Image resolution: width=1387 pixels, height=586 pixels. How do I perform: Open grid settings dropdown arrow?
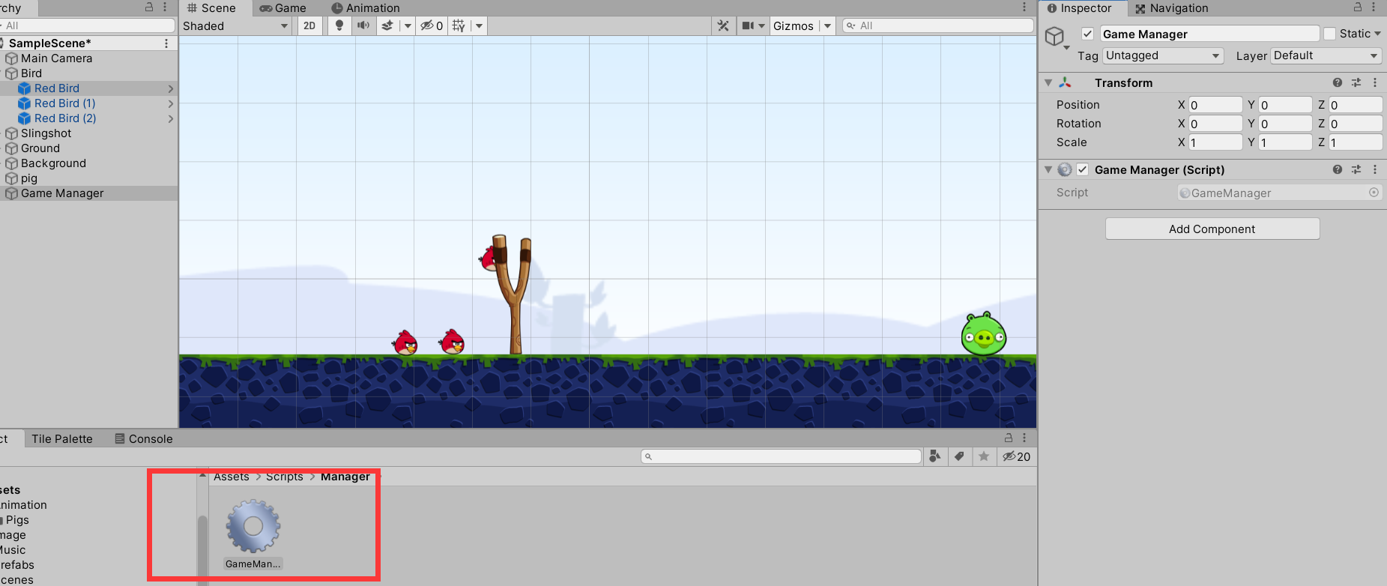click(x=480, y=25)
